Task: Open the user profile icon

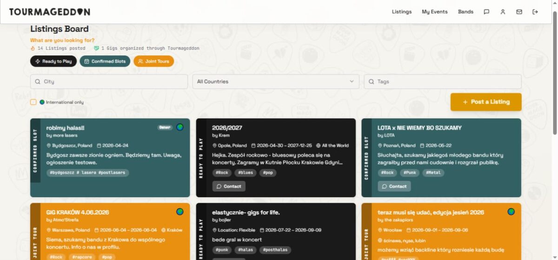Action: (503, 12)
